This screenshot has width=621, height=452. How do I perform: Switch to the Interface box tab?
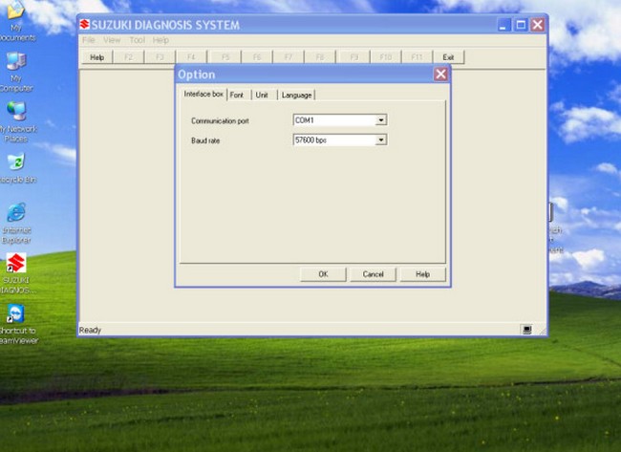pyautogui.click(x=203, y=94)
